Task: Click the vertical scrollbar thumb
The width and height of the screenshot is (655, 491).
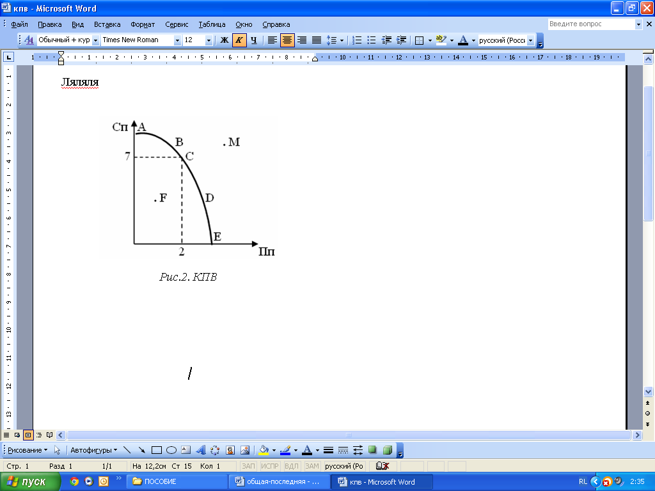Action: [648, 153]
